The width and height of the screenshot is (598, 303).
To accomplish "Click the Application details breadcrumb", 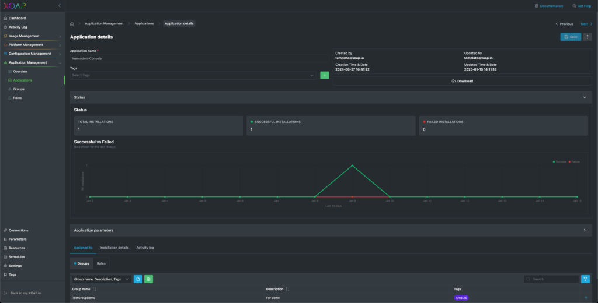I will coord(179,24).
